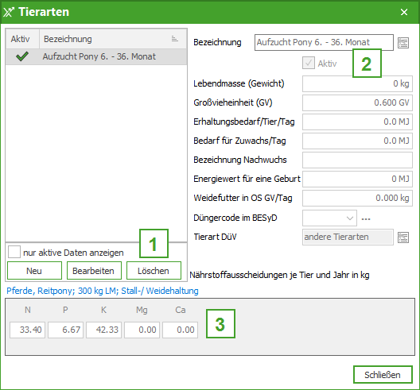This screenshot has width=420, height=390.
Task: Close the Tierarten dialog with X
Action: [404, 12]
